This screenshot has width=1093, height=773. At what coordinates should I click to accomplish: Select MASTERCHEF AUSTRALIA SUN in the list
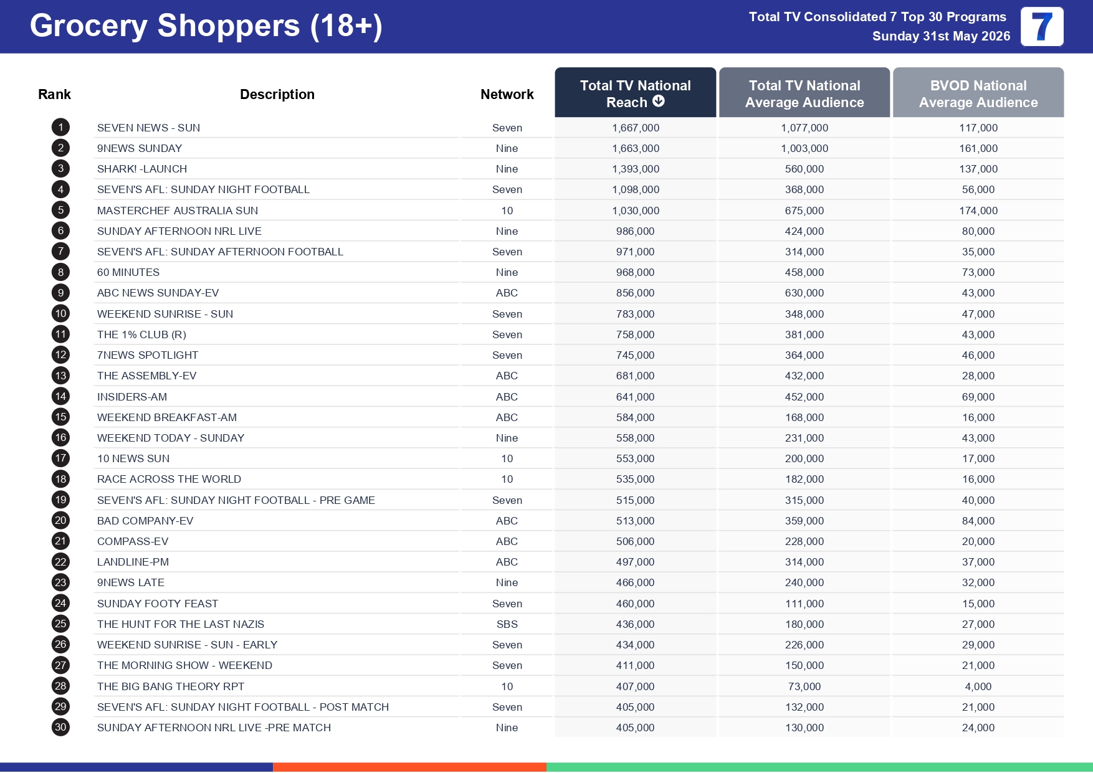pos(178,211)
